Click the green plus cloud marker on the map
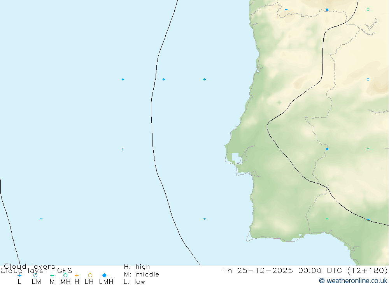Screen dimensions: 389x285 pyautogui.click(x=327, y=219)
